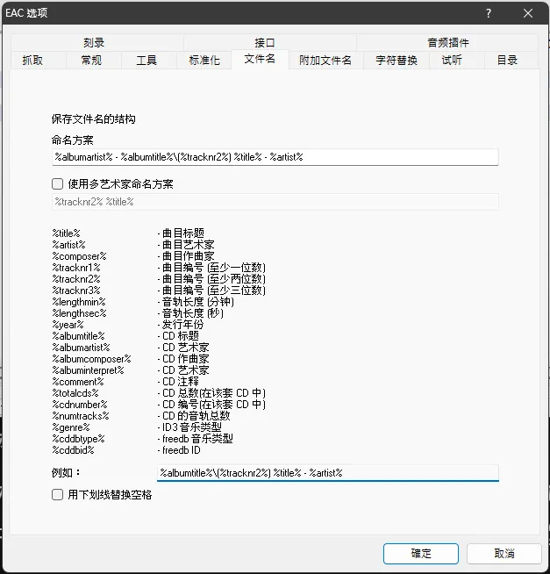Click the %artist% placeholder text
The width and height of the screenshot is (550, 574).
(x=68, y=245)
